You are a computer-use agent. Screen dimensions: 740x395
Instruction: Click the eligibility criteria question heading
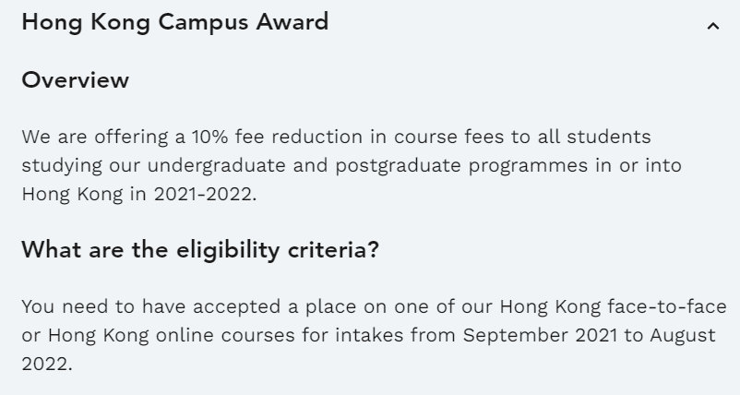[x=199, y=250]
